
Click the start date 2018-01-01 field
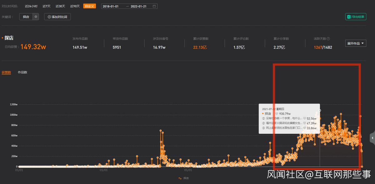(111, 6)
